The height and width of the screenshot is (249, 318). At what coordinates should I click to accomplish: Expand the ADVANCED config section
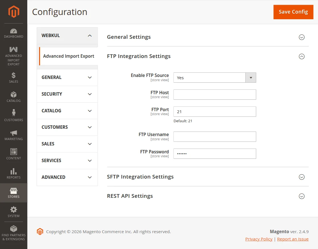(67, 177)
